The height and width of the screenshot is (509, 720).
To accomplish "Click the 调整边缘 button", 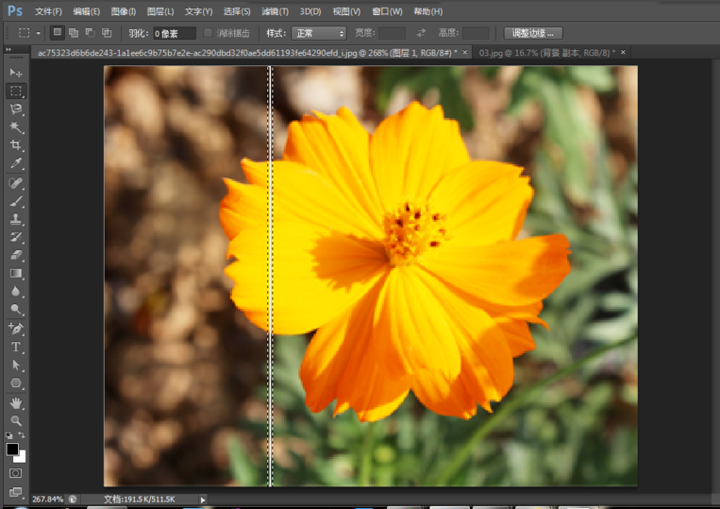I will pos(533,33).
